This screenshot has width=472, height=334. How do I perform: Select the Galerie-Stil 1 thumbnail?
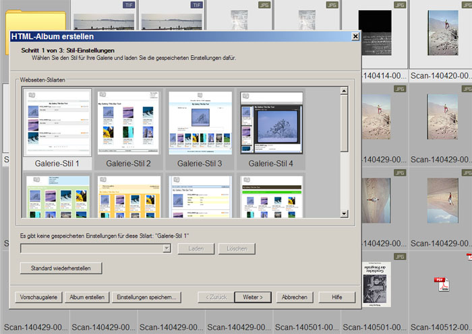(57, 123)
